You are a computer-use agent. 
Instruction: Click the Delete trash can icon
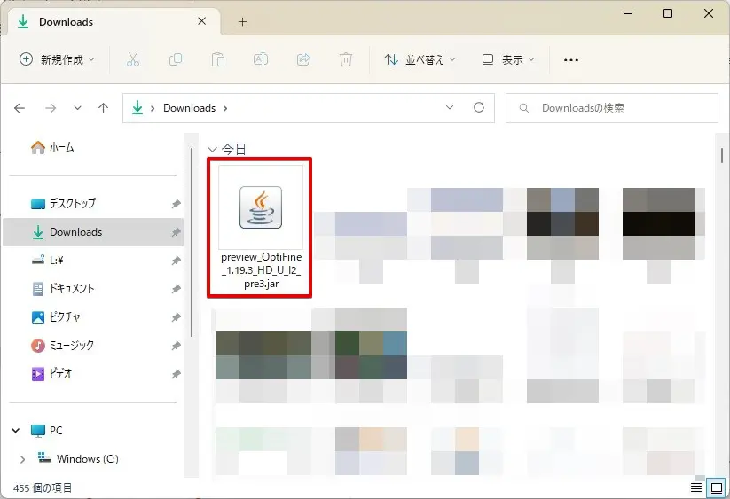(x=346, y=59)
